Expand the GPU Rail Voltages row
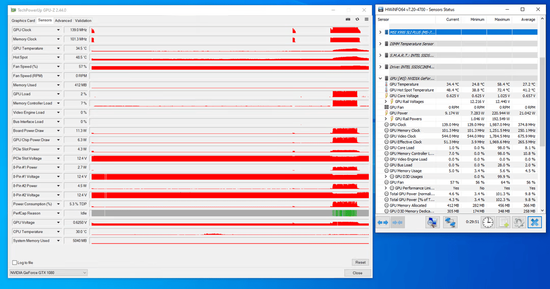The height and width of the screenshot is (289, 550). tap(386, 101)
